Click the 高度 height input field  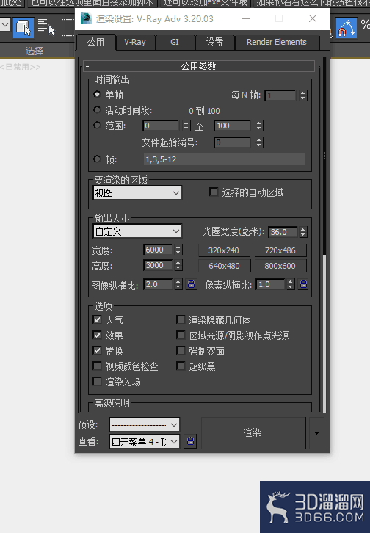pos(158,265)
